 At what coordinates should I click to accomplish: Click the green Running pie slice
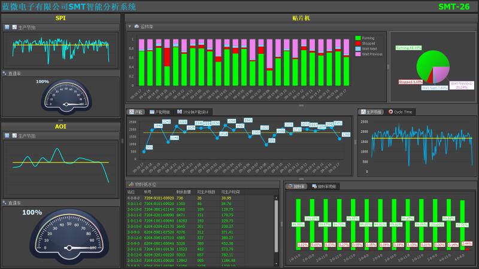click(428, 65)
